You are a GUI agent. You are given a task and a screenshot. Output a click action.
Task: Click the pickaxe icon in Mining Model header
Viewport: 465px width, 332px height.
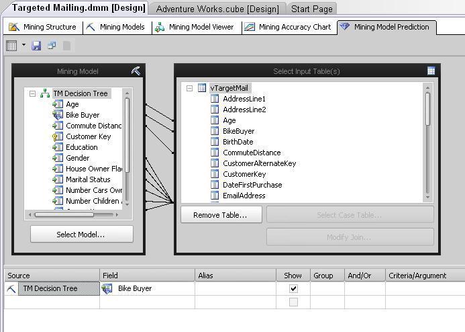click(x=136, y=71)
